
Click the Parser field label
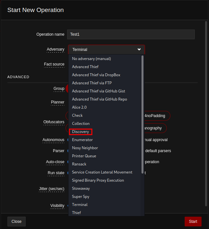coord(59,151)
